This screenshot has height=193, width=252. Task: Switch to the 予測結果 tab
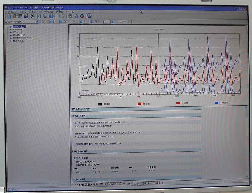click(141, 183)
